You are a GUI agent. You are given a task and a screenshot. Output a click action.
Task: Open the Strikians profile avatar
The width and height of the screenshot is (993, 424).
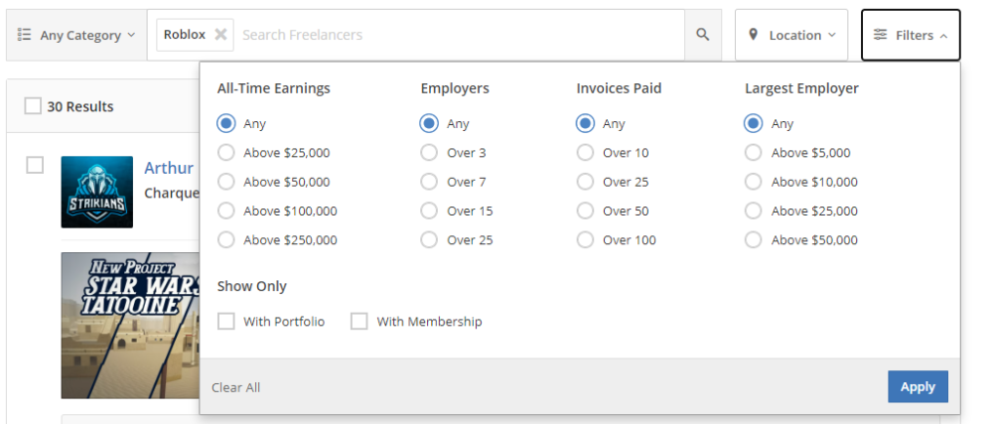coord(96,192)
